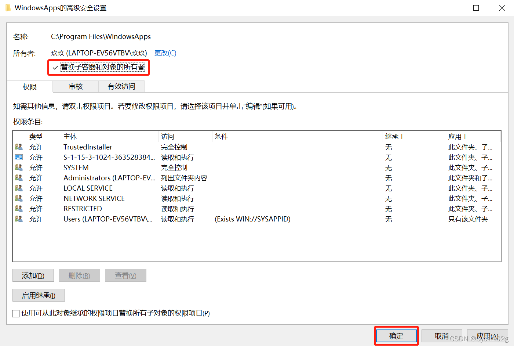Click the C:\Program Files\WindowsApps path text
514x346 pixels.
point(101,36)
